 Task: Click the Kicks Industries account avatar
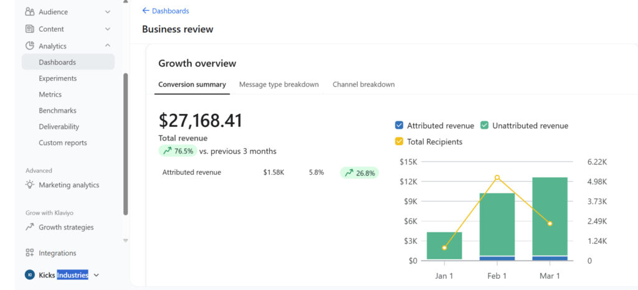point(30,275)
